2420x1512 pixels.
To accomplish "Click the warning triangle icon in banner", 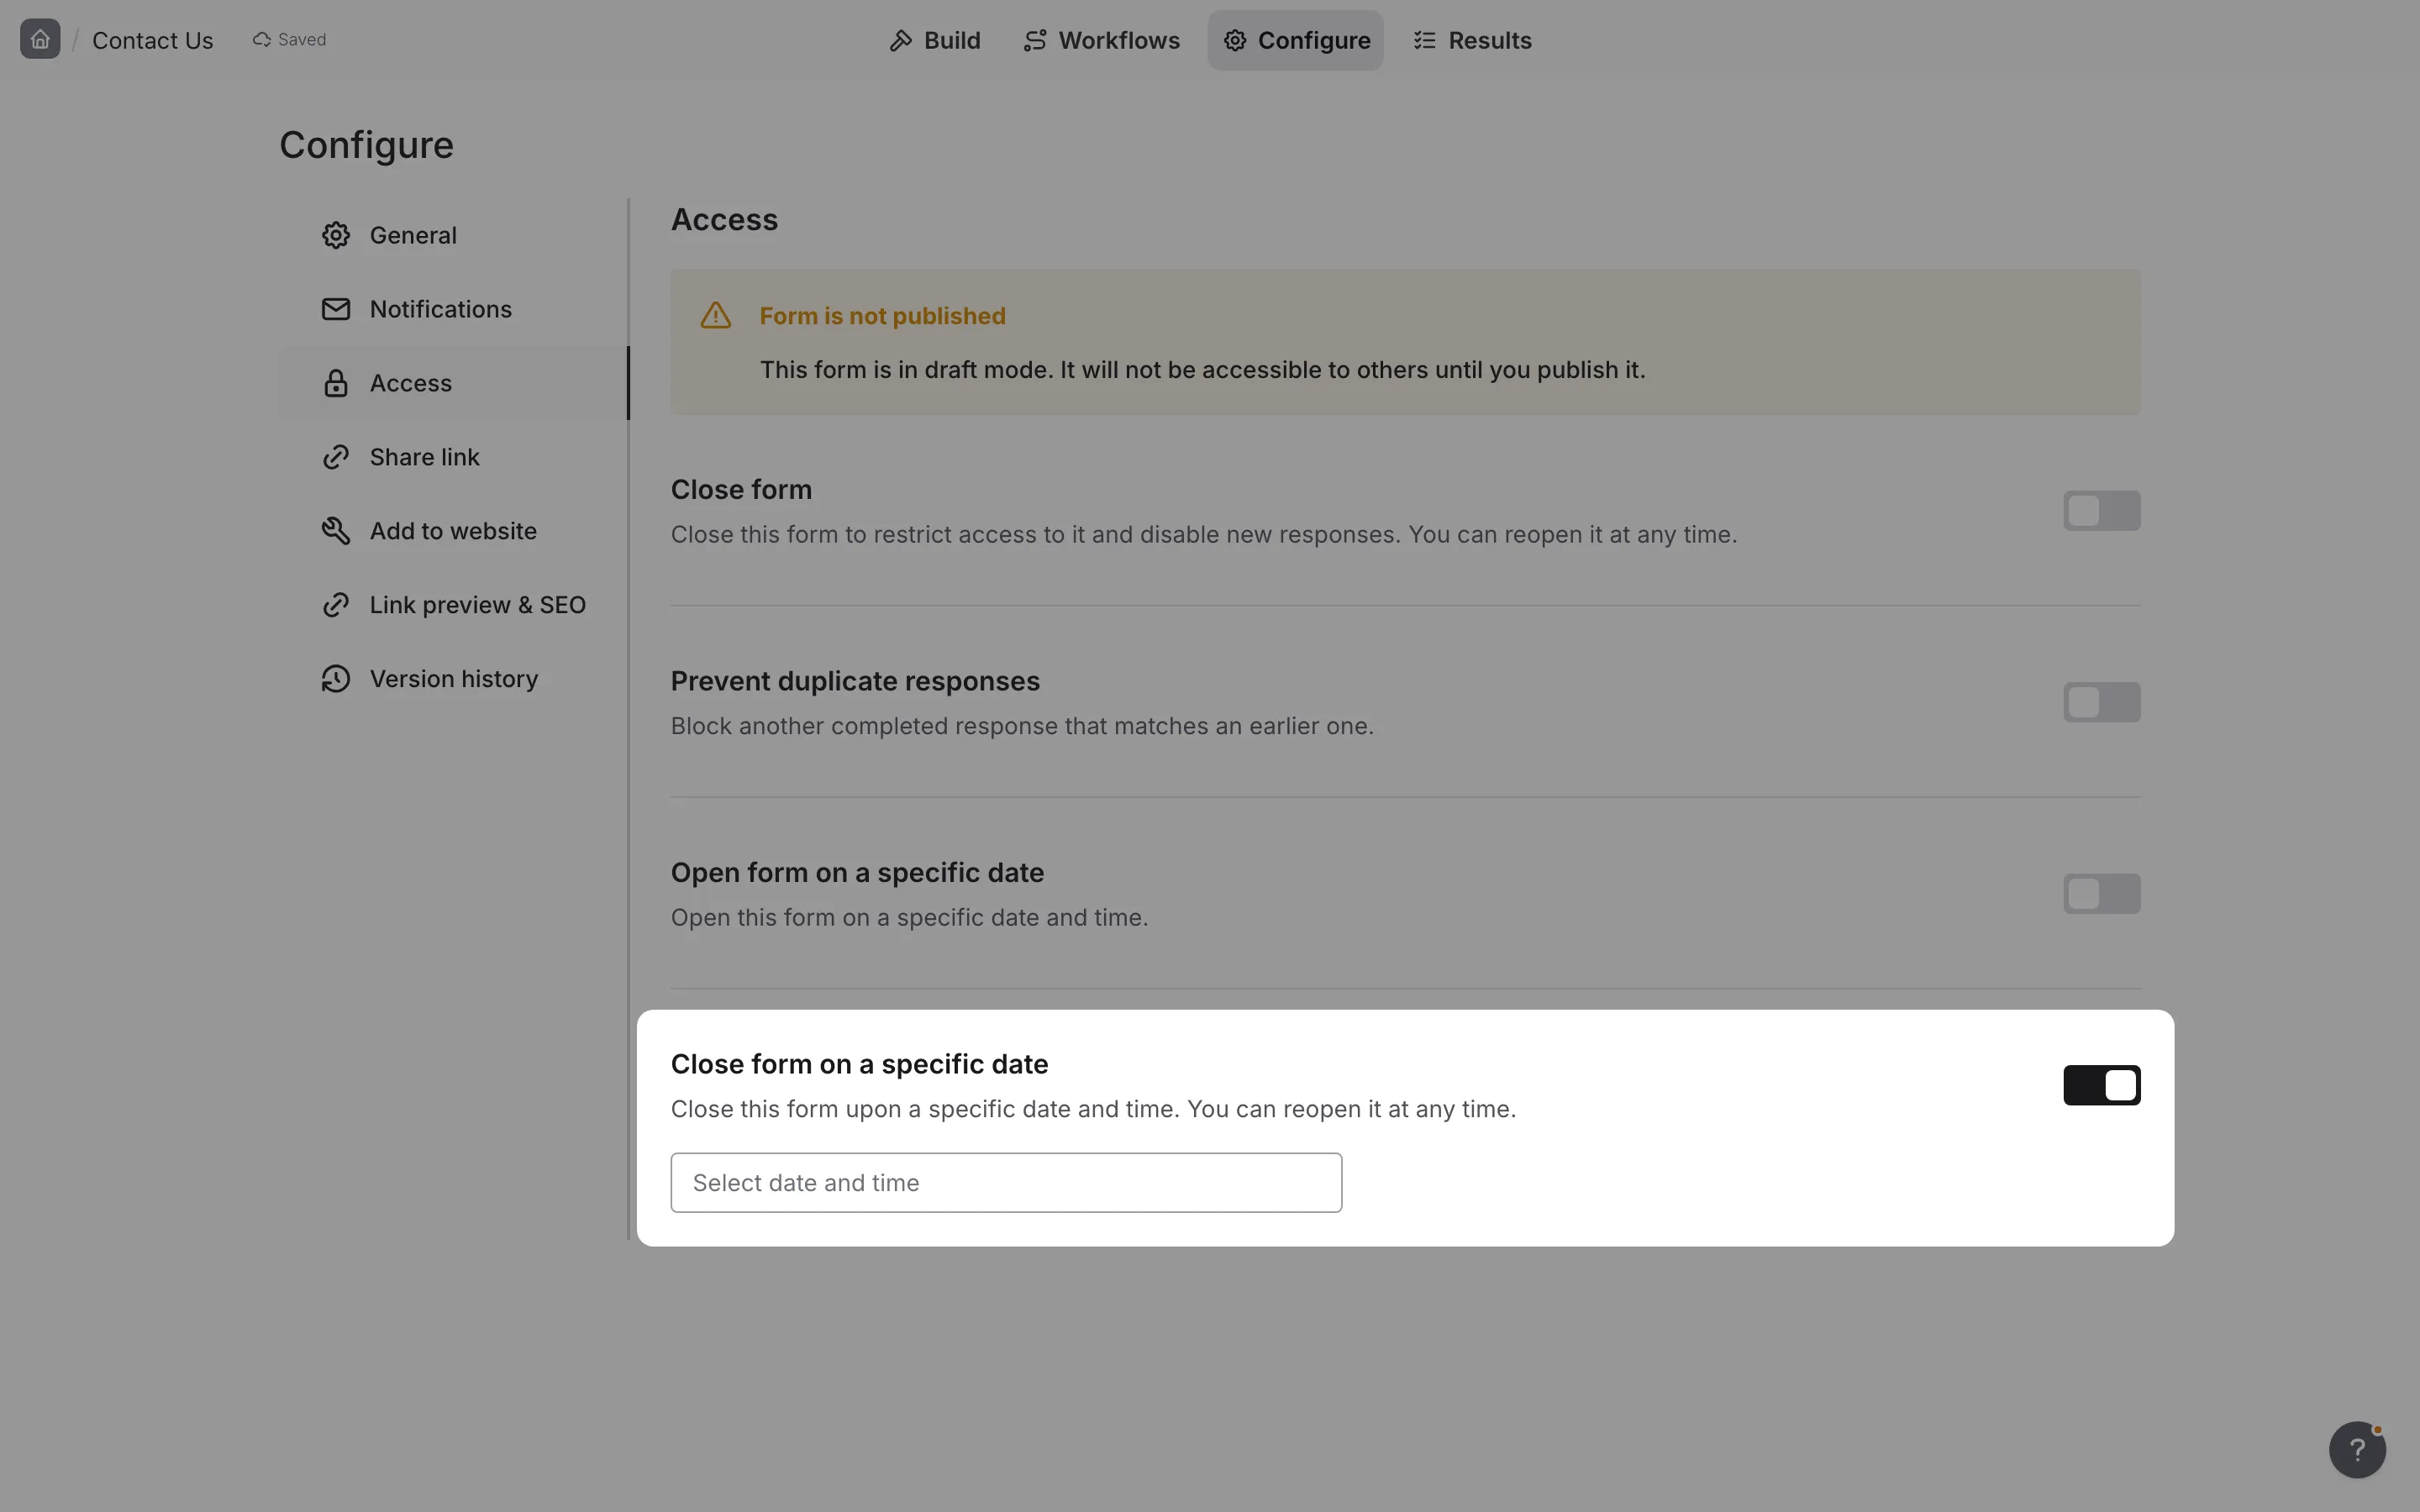I will tap(716, 316).
